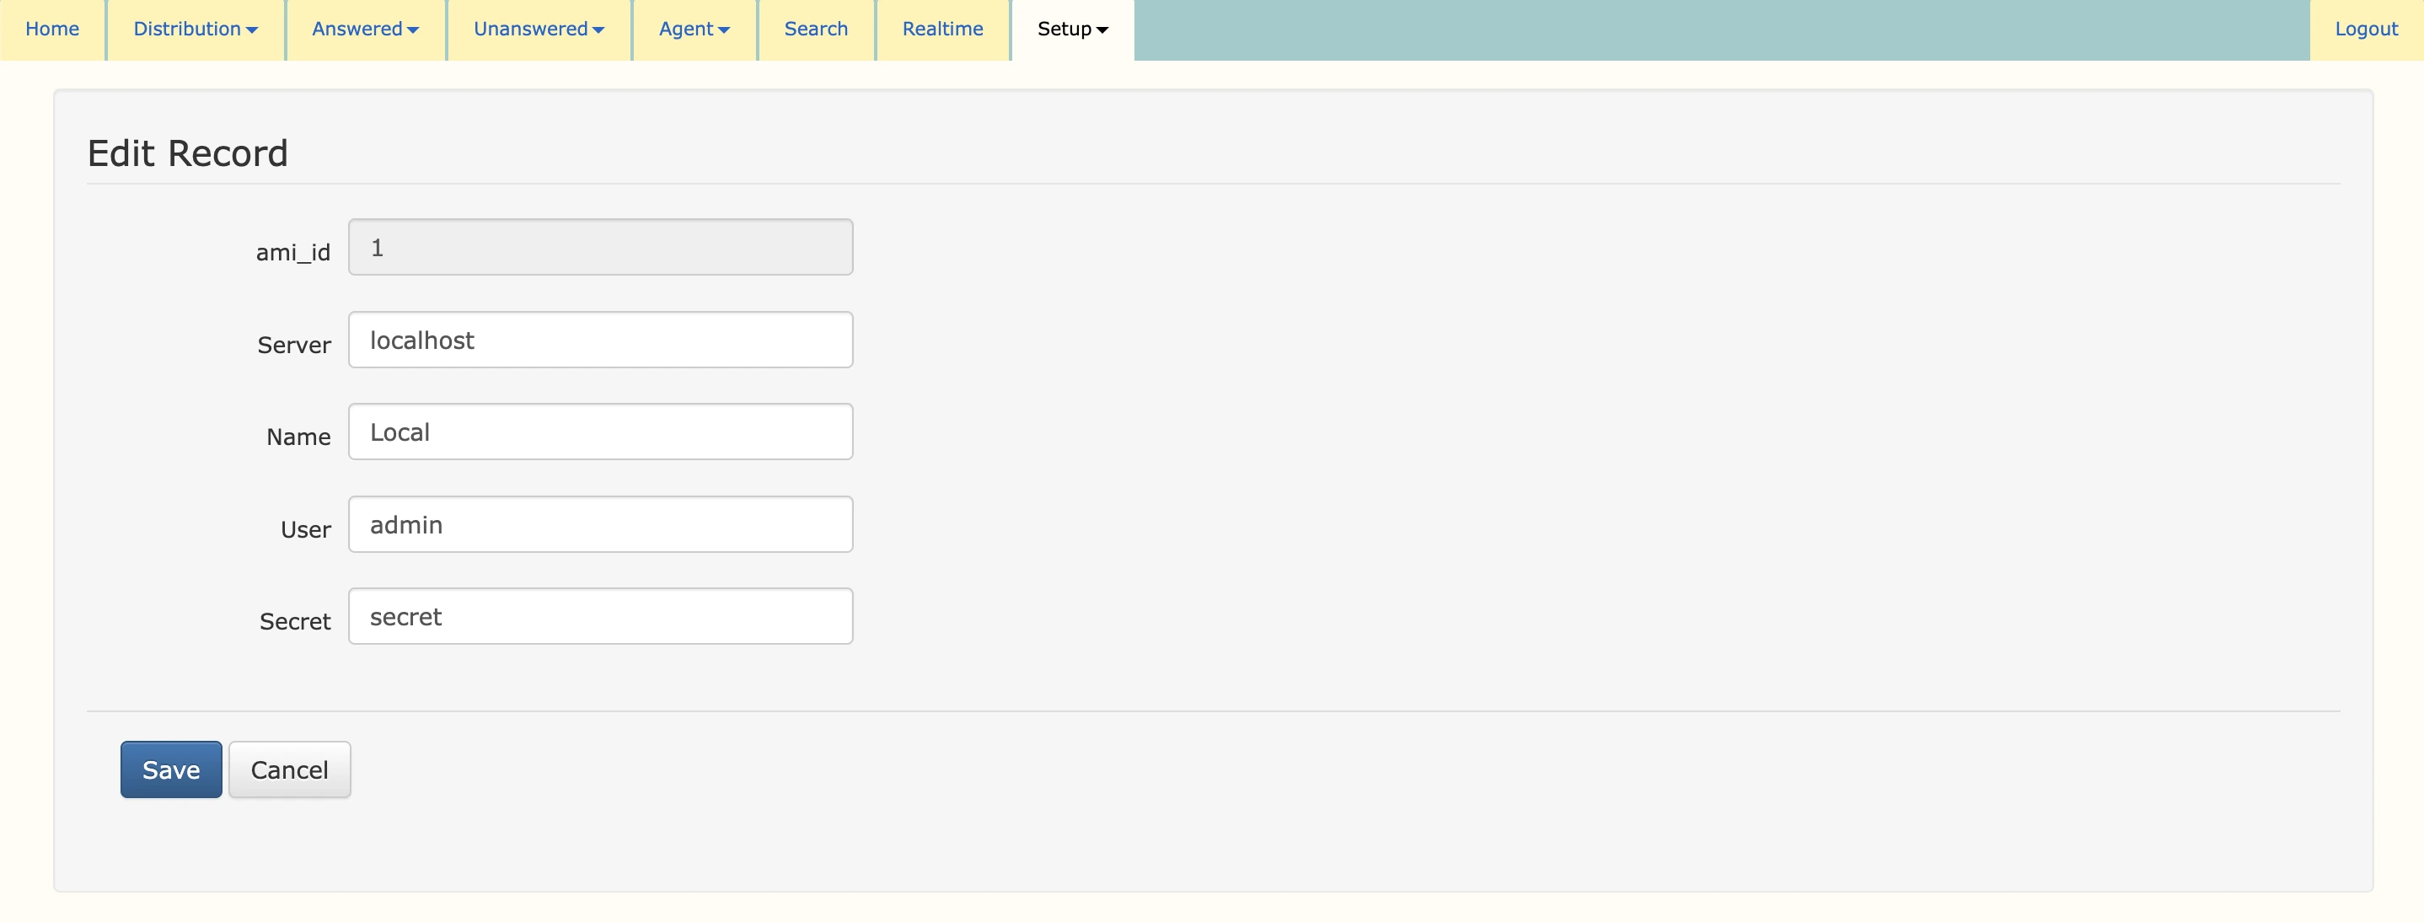Screen dimensions: 2424x922
Task: Cancel editing the record
Action: 289,769
